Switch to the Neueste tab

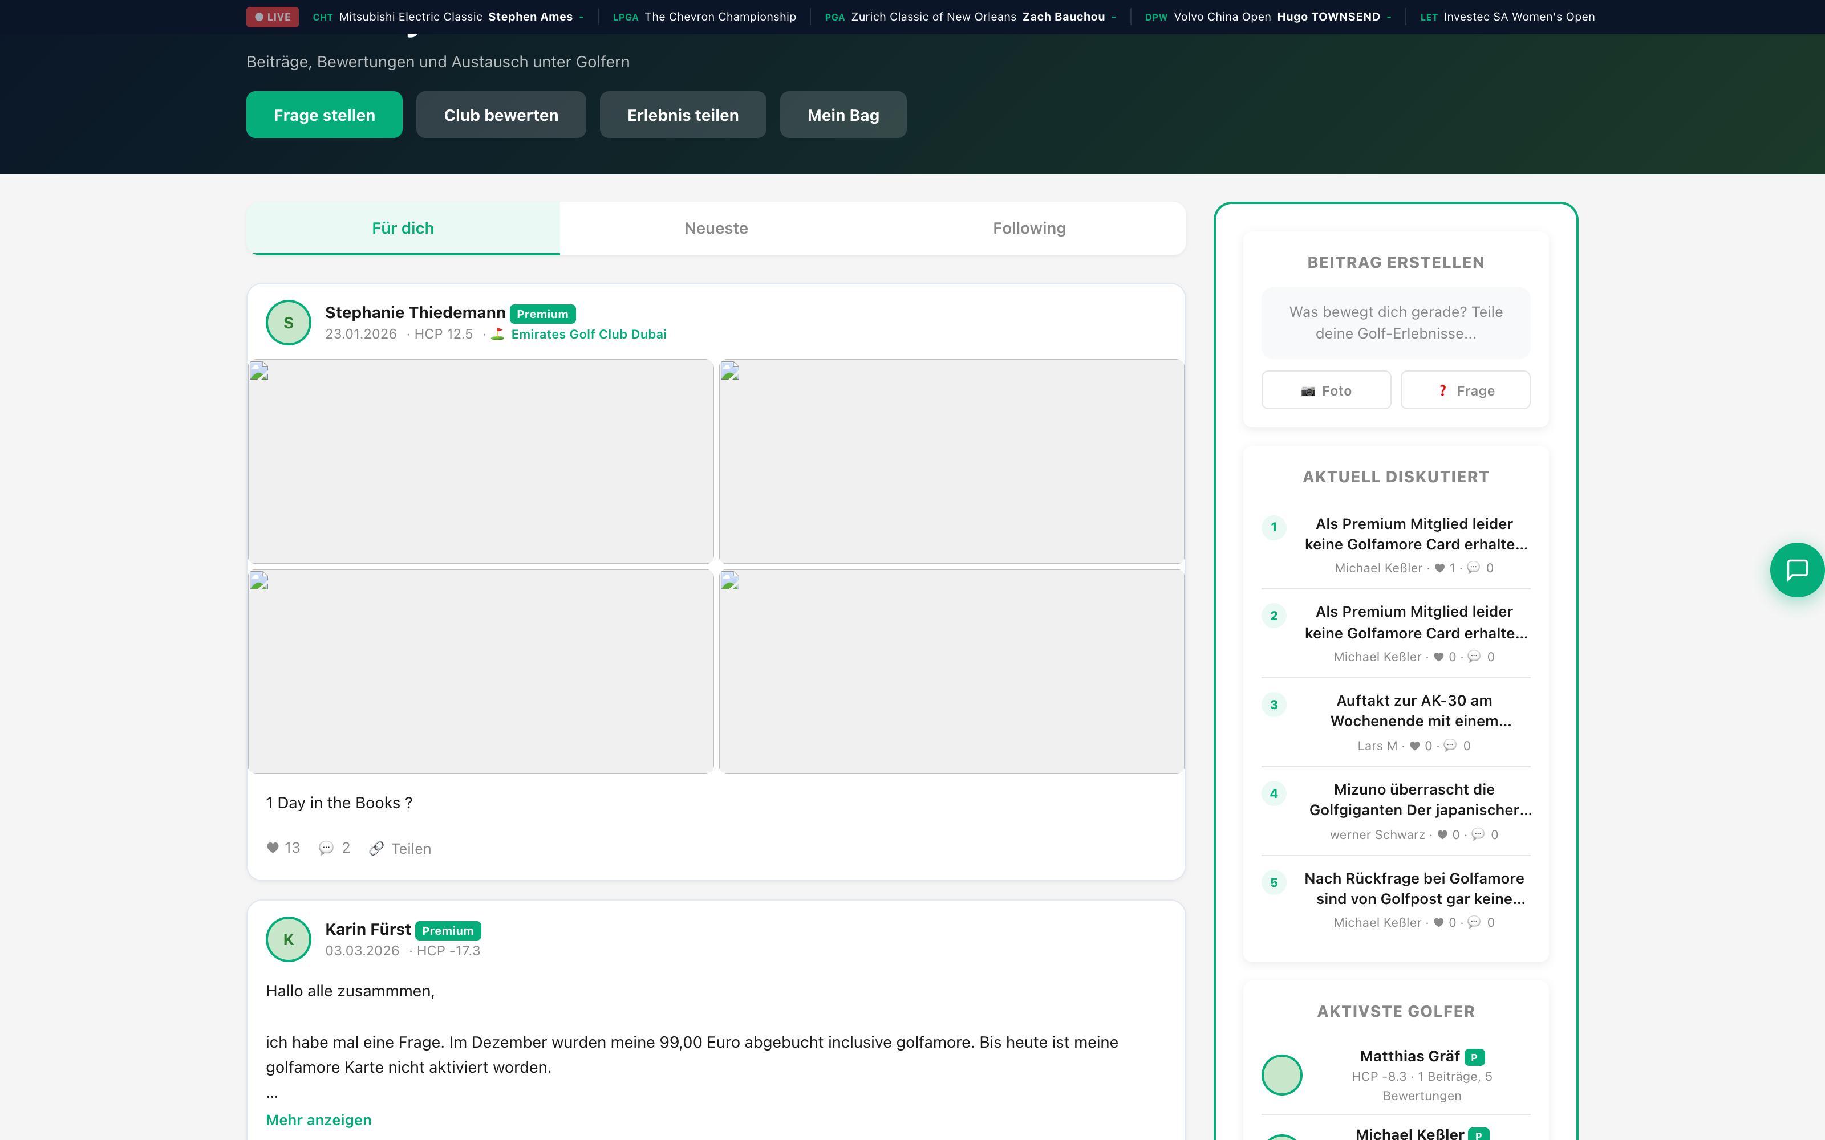(x=716, y=229)
